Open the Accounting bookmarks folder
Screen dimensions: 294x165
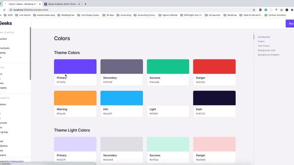[x=124, y=15]
